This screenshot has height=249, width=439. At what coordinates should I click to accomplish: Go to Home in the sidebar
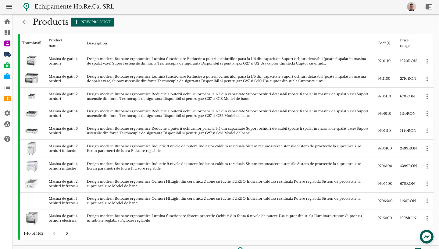[x=7, y=22]
